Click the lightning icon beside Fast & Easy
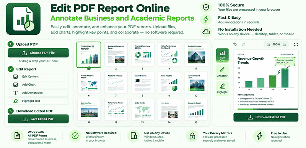 click(x=206, y=19)
